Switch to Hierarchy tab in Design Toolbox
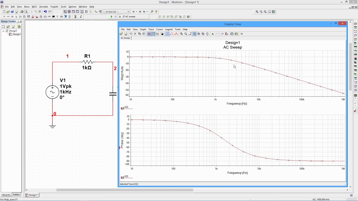 pos(6,195)
